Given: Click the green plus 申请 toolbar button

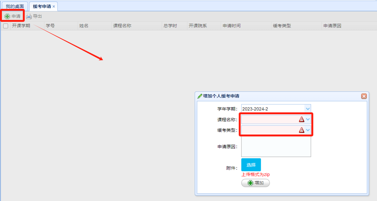Looking at the screenshot, I should [12, 16].
